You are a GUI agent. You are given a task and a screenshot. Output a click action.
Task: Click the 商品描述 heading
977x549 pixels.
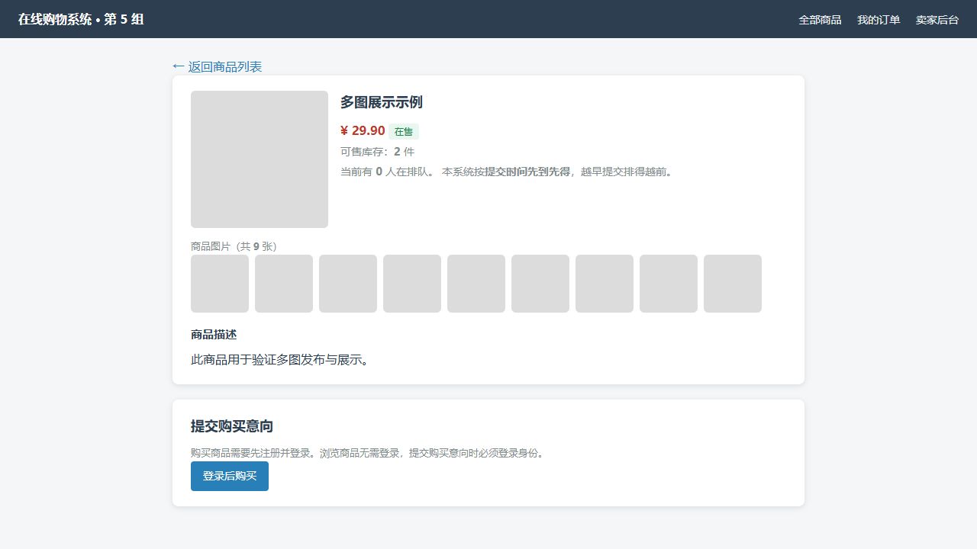pyautogui.click(x=214, y=335)
